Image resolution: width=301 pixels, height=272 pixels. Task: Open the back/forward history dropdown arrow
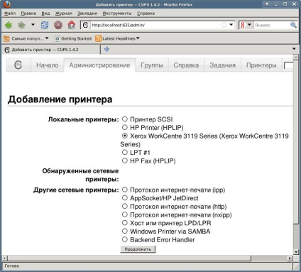click(x=33, y=25)
